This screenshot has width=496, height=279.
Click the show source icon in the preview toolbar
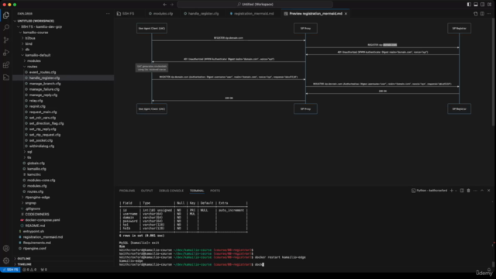click(475, 14)
